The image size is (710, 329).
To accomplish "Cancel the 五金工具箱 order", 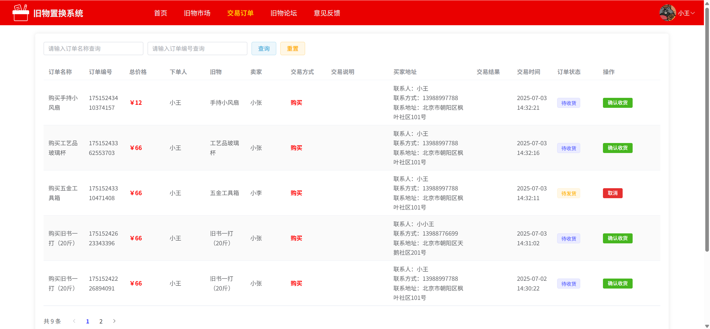I will point(612,193).
